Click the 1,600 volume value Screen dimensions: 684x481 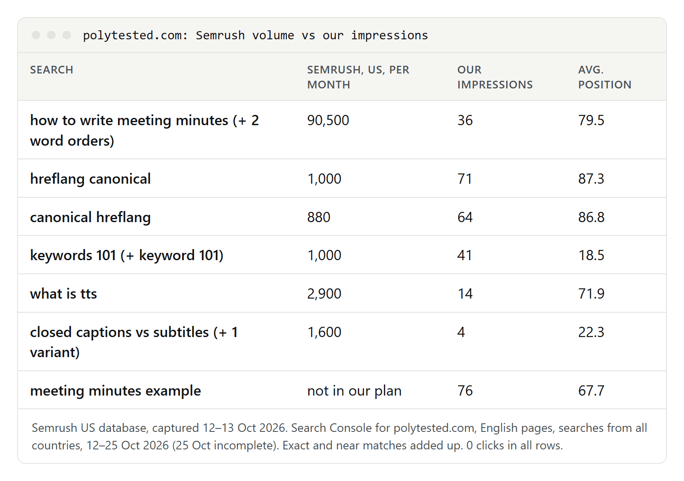[324, 332]
